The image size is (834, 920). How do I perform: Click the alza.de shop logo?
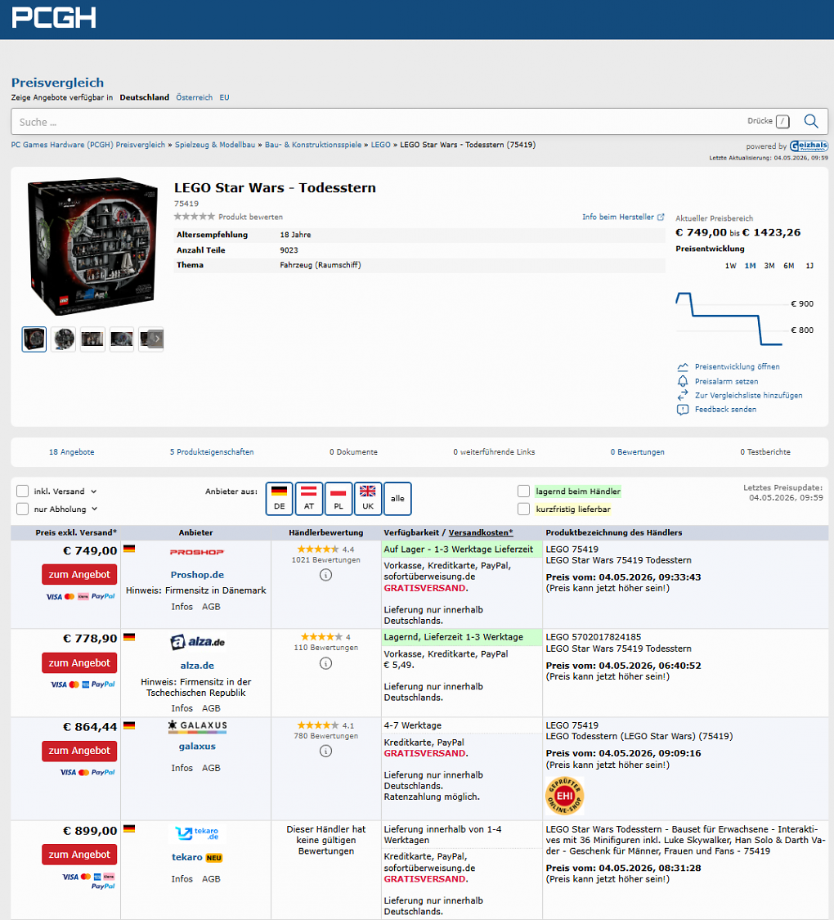tap(197, 642)
